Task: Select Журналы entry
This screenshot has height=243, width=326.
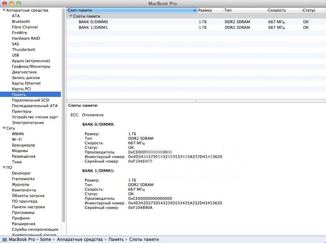Action: pos(21,184)
